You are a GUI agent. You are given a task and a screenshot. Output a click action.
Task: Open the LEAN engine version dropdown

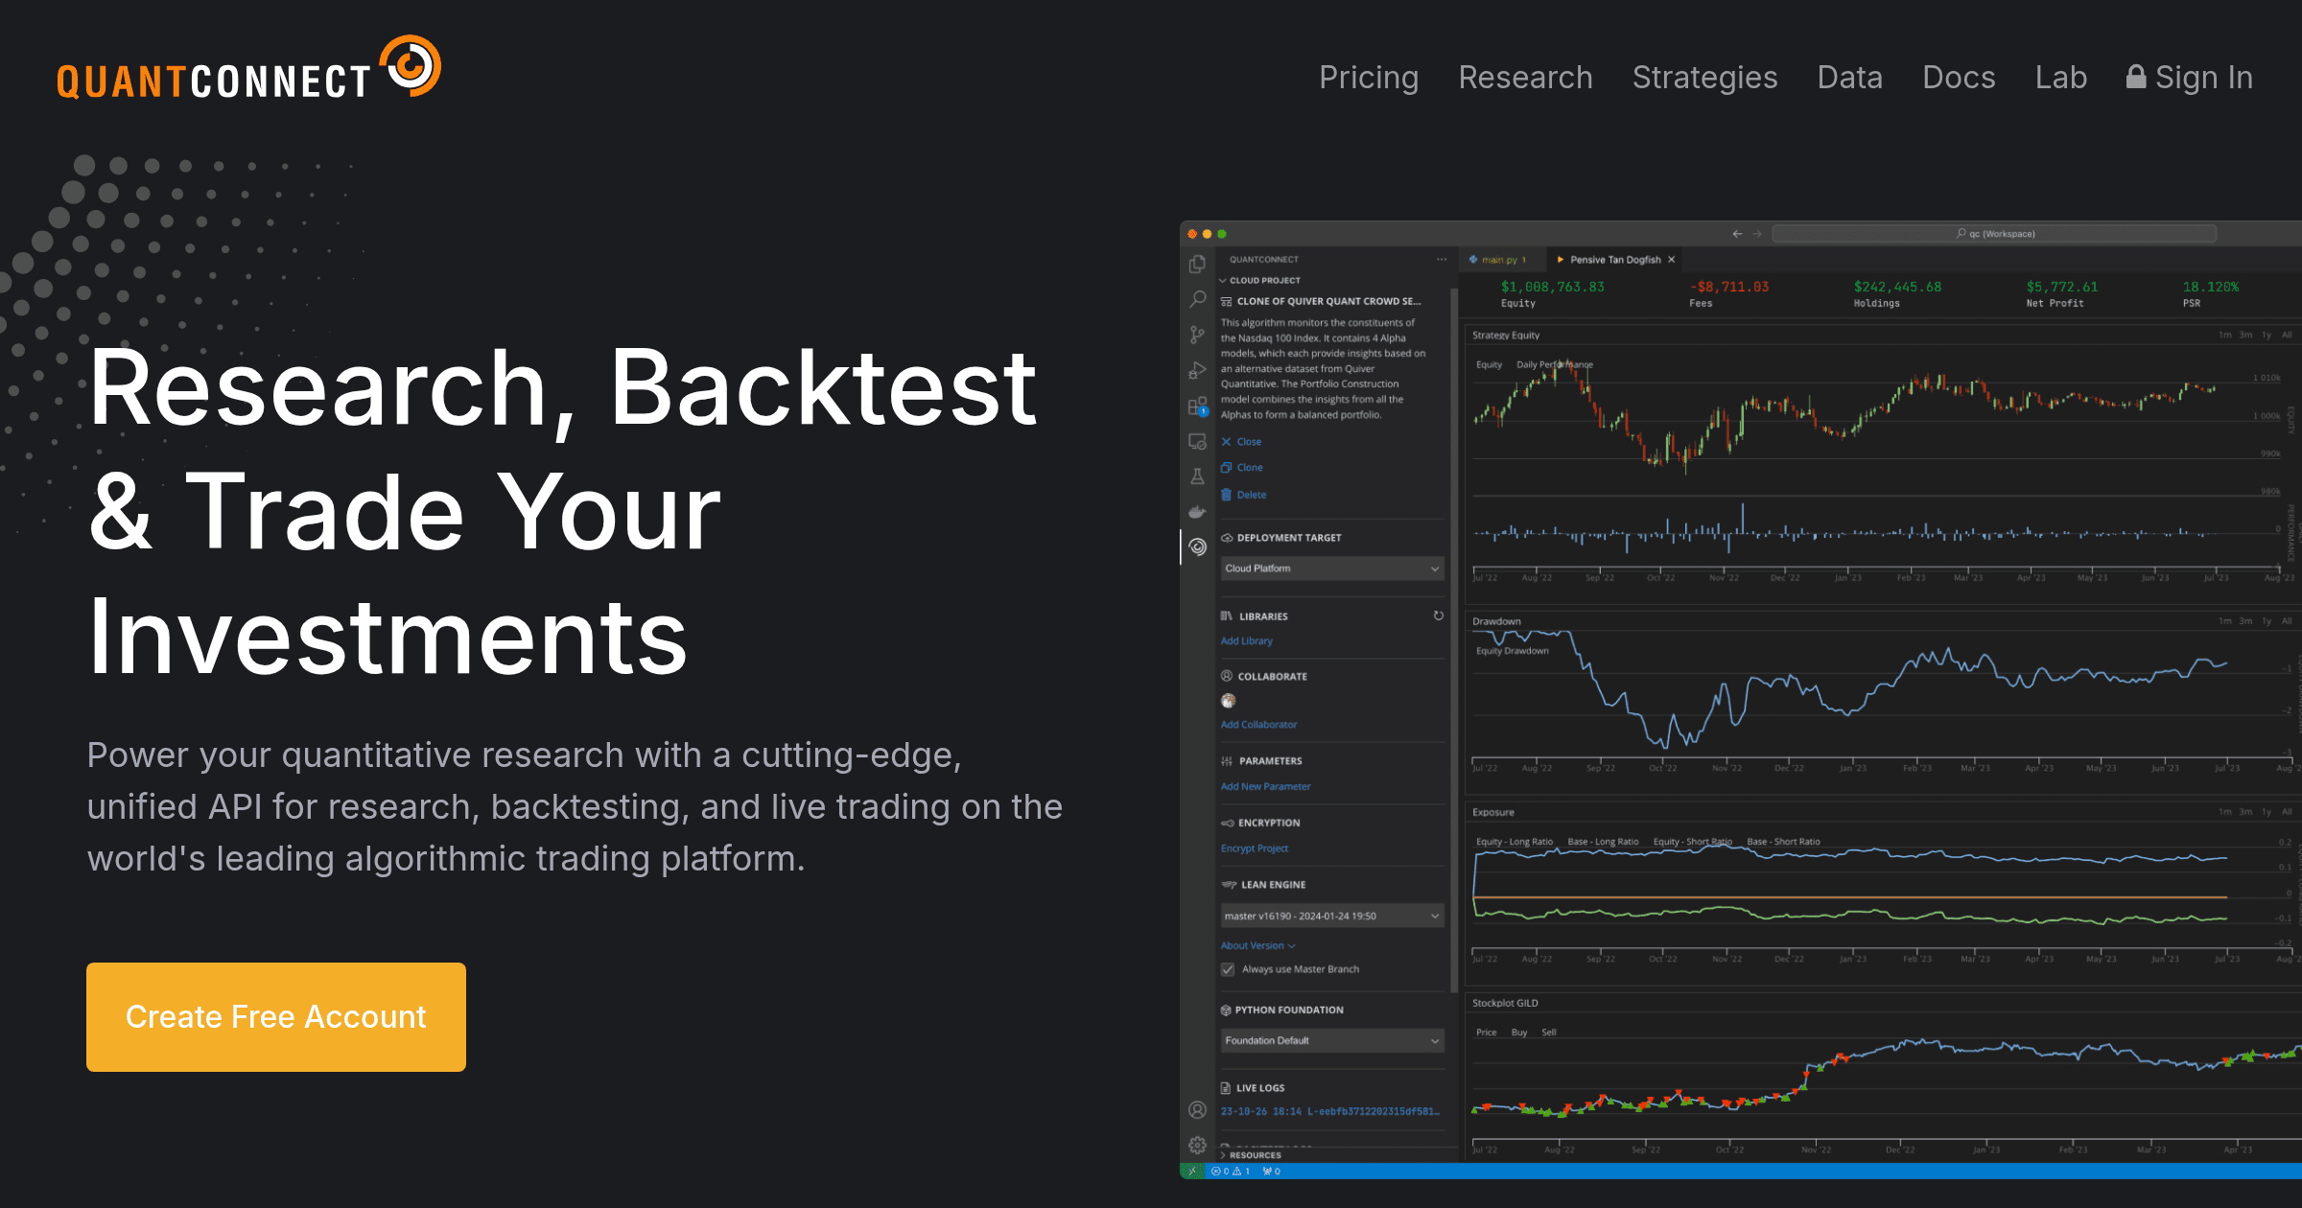pyautogui.click(x=1332, y=917)
